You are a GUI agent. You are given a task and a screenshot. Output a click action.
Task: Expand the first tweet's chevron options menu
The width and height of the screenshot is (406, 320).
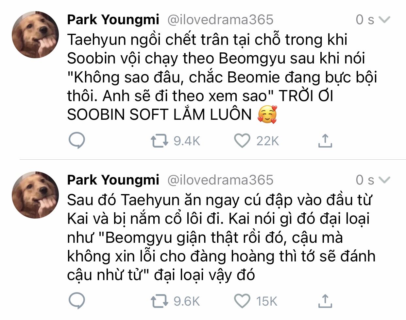point(384,20)
